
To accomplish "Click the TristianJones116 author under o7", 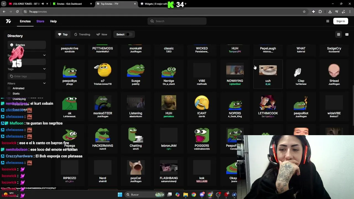I will click(x=103, y=84).
